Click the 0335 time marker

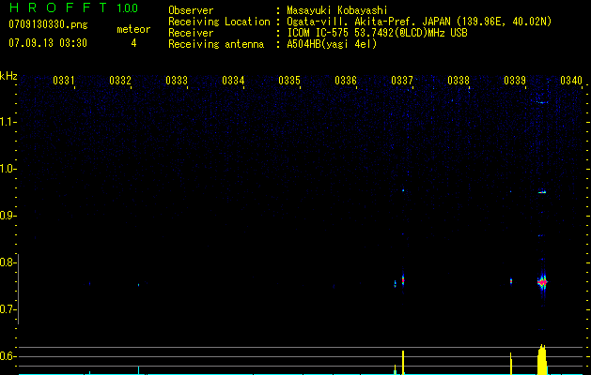(x=289, y=81)
